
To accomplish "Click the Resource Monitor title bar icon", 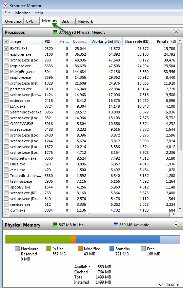I will click(x=5, y=5).
